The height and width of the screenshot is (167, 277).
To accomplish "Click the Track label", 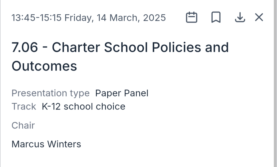I will point(24,106).
